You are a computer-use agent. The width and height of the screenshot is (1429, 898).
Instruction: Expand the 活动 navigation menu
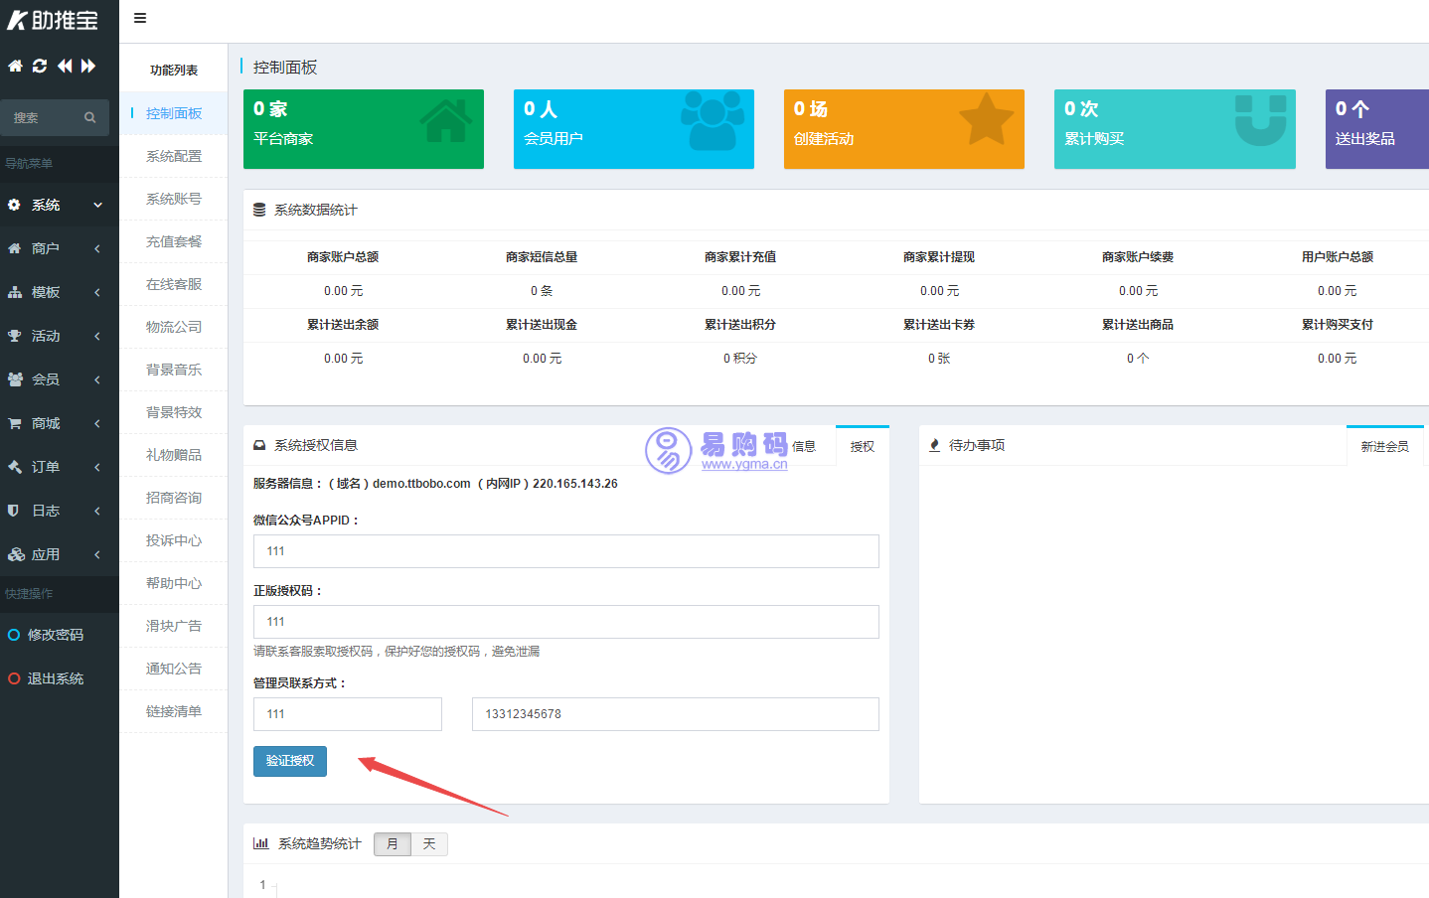(x=59, y=336)
